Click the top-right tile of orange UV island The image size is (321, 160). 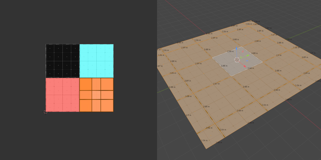(107, 84)
